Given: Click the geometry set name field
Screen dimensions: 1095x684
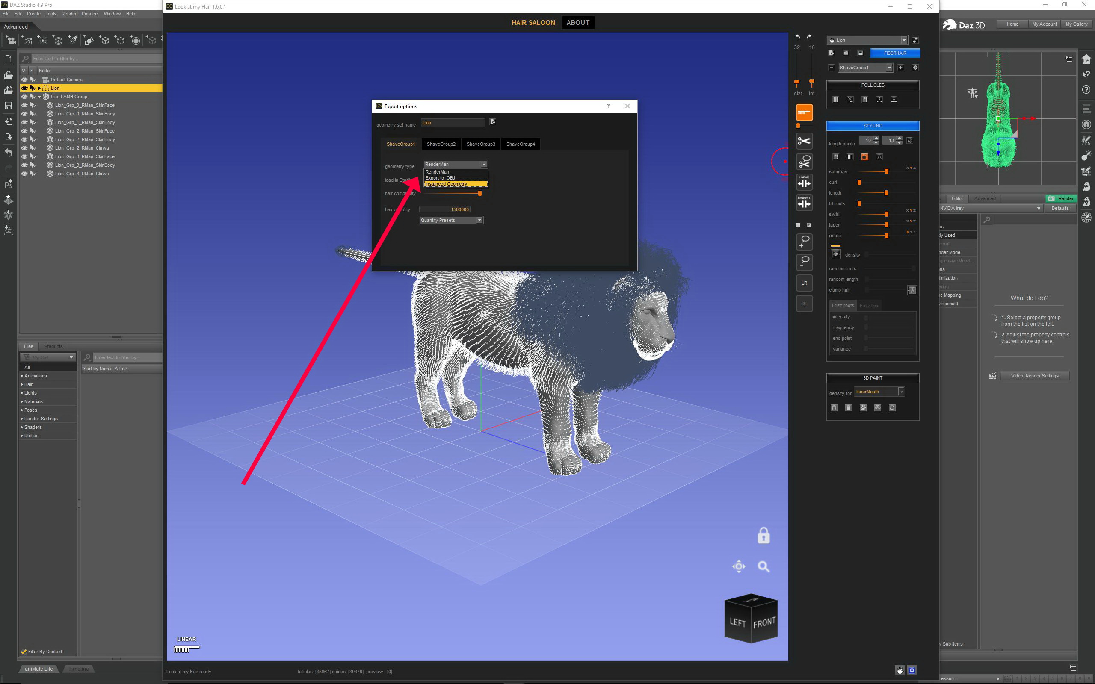Looking at the screenshot, I should point(452,123).
